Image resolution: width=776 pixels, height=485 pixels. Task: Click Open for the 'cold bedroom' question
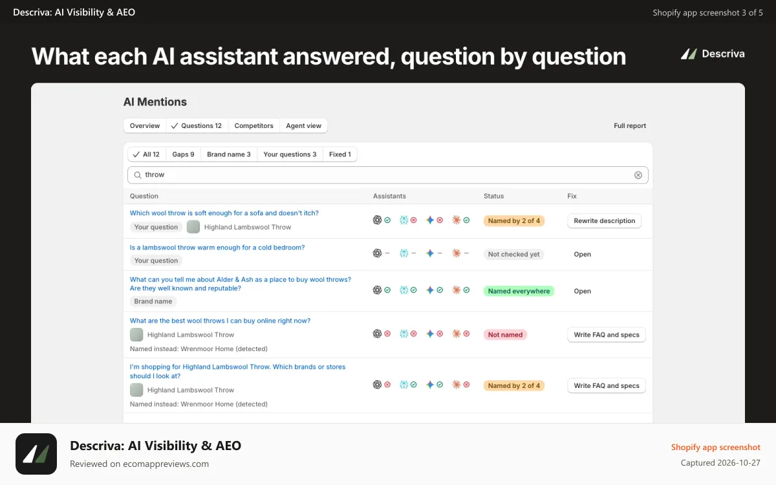click(x=583, y=254)
